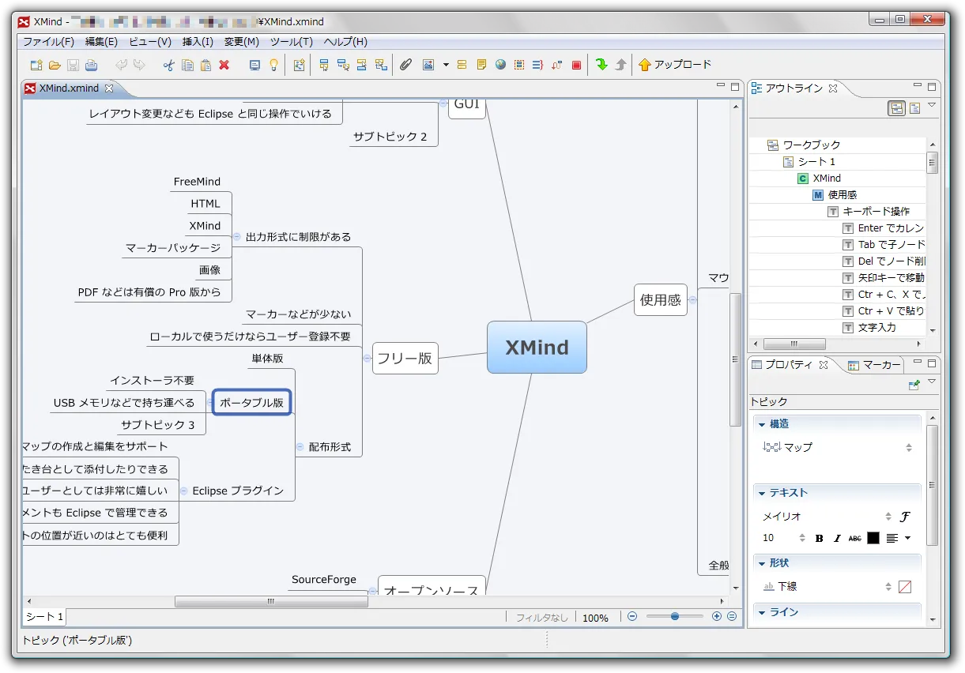Collapse the テキスト section
Screen dimensions: 965x673
point(763,492)
